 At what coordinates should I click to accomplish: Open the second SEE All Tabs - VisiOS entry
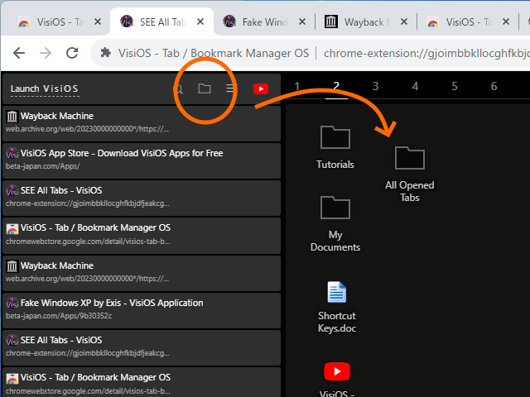point(142,347)
